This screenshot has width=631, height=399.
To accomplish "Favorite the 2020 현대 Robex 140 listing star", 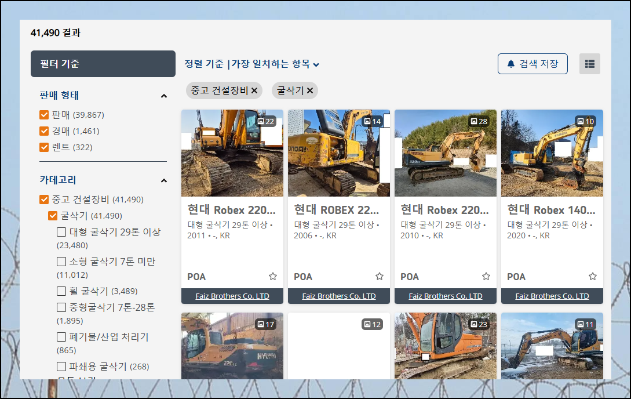I will [x=593, y=276].
